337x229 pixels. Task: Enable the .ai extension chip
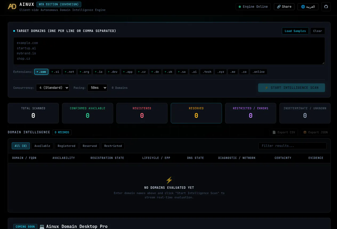(194, 72)
